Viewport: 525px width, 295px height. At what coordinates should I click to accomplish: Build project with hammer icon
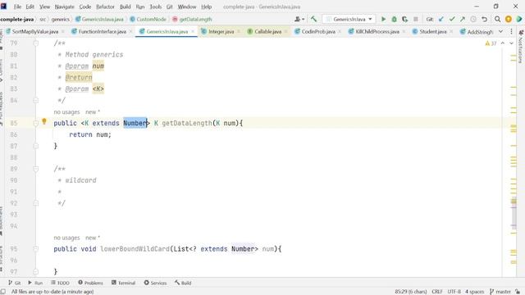pos(313,20)
